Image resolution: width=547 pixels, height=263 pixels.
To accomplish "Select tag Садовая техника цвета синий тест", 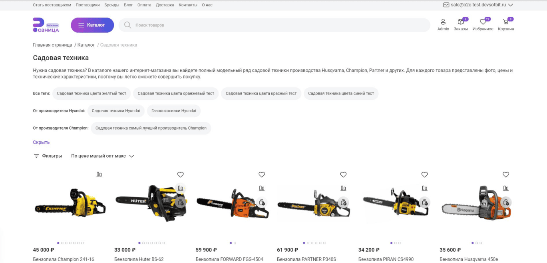I will [341, 93].
